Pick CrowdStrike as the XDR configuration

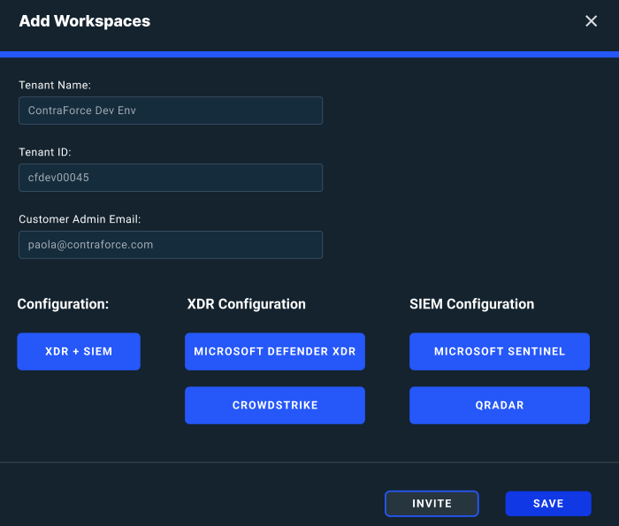[274, 406]
